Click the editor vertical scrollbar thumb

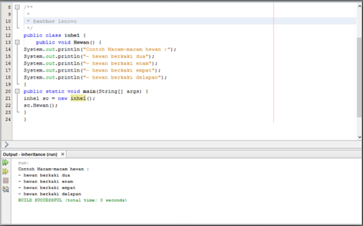tap(360, 77)
